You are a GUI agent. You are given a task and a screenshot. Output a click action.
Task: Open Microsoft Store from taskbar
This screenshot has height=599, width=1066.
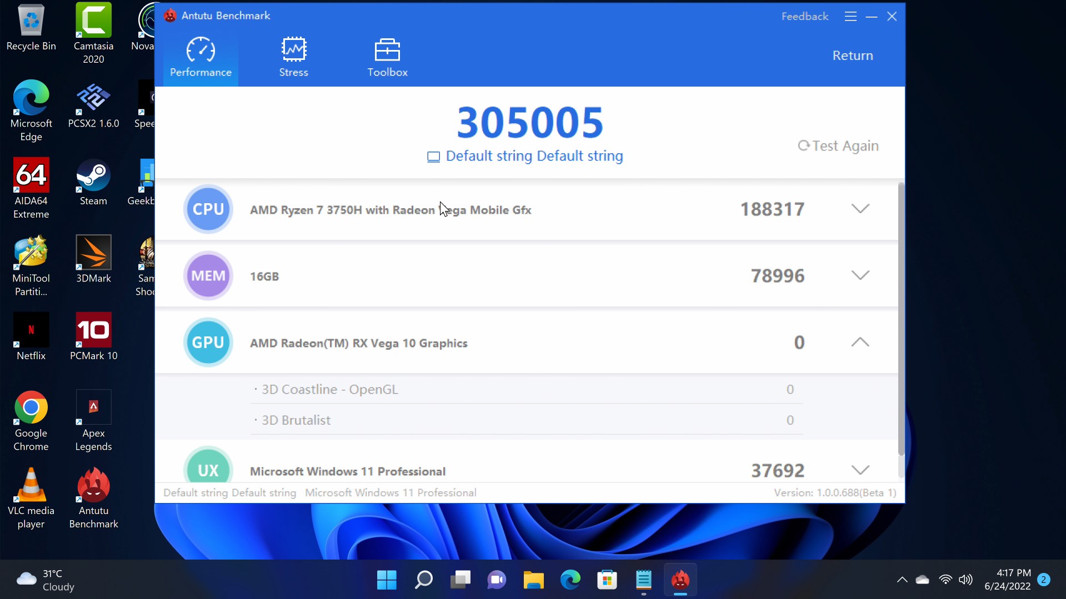point(607,580)
